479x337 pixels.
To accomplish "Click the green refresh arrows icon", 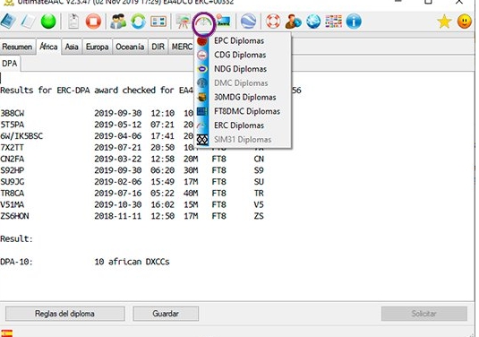I will [139, 22].
